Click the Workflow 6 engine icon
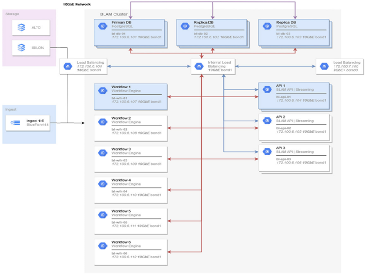366x275 pixels. click(x=102, y=246)
